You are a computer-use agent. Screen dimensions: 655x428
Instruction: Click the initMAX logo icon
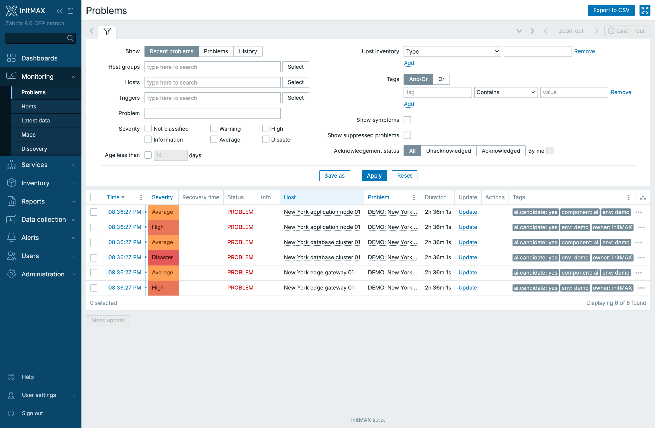click(12, 11)
